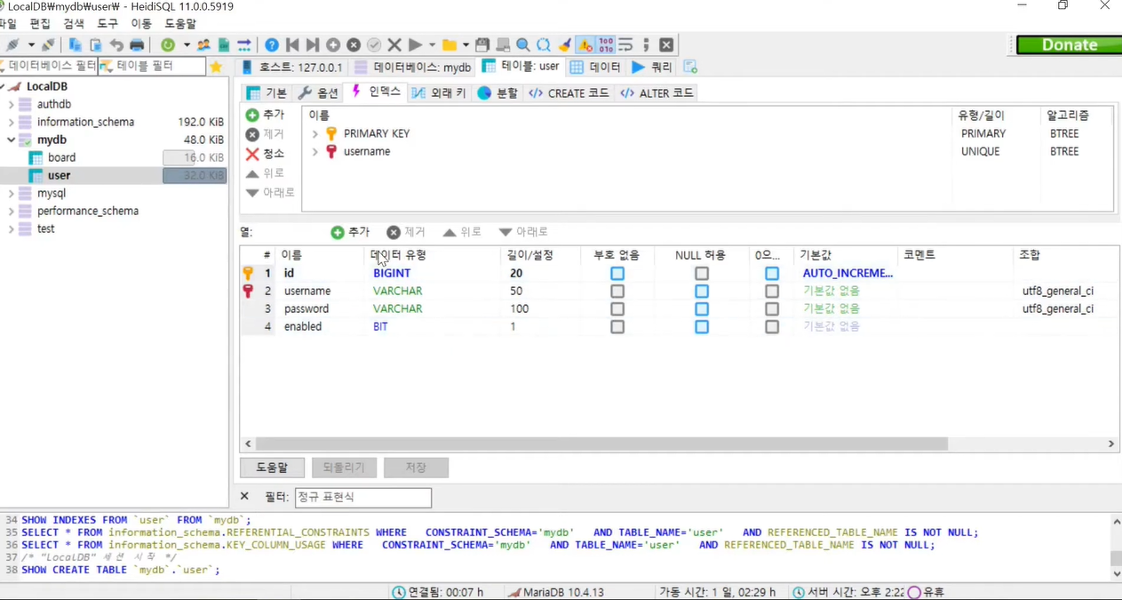The image size is (1122, 600).
Task: Click the run query play icon in toolbar
Action: click(415, 44)
